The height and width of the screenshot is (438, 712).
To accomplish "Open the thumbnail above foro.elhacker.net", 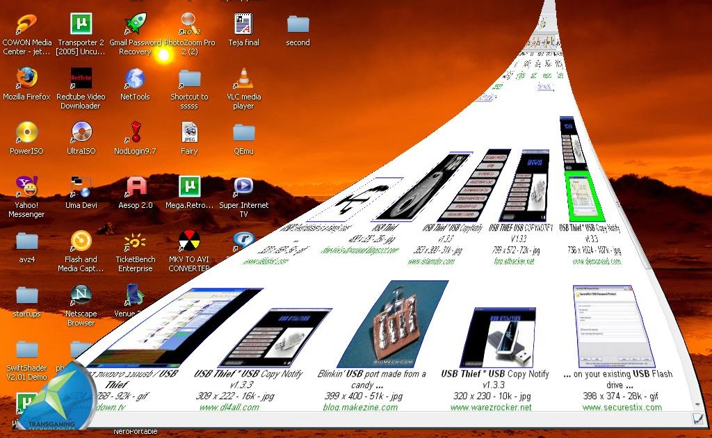I will point(524,185).
